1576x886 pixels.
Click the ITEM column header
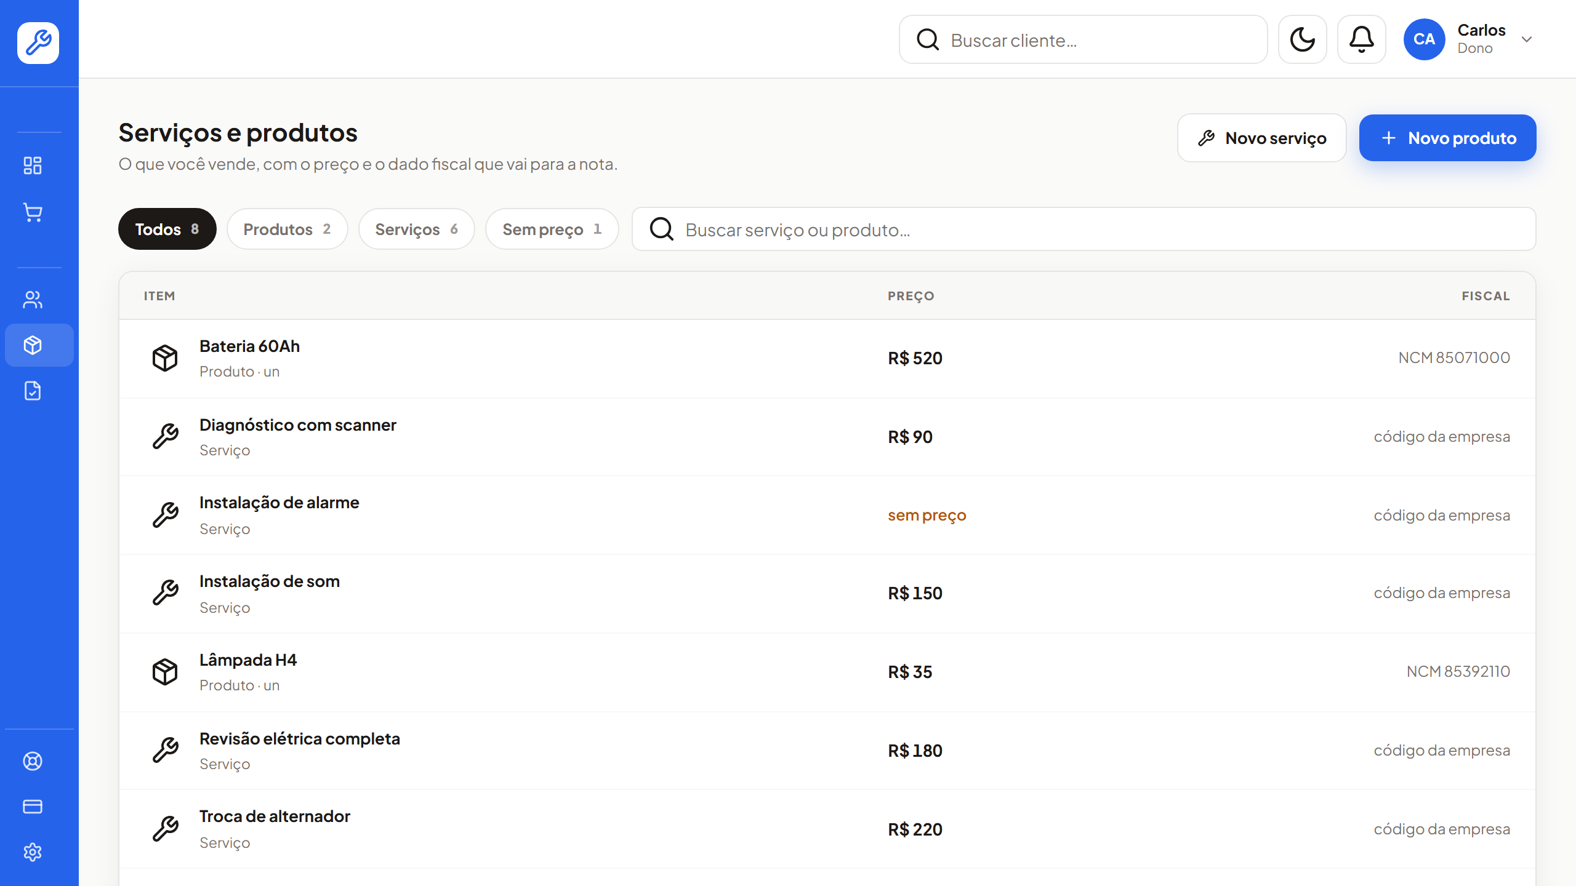[159, 296]
